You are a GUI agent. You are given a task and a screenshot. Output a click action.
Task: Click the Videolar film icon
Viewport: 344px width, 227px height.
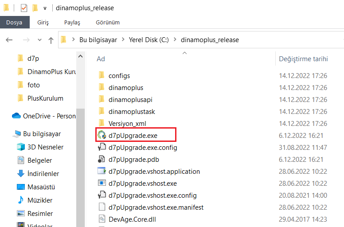[x=21, y=225]
